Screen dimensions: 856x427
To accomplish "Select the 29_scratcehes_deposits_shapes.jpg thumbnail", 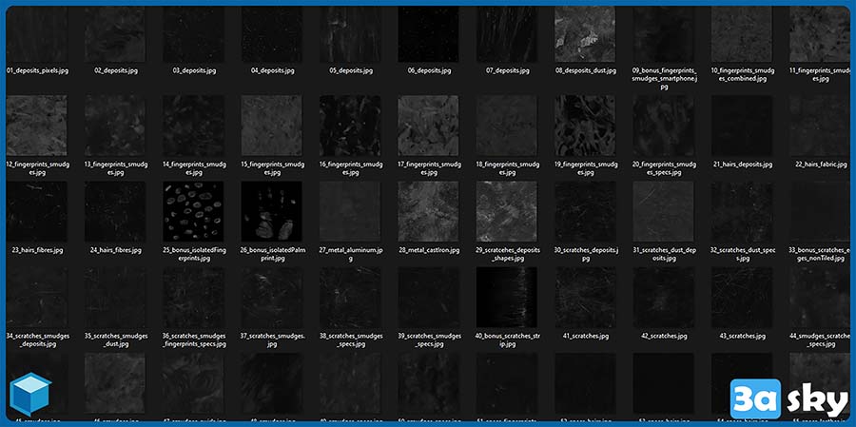I will [x=507, y=212].
